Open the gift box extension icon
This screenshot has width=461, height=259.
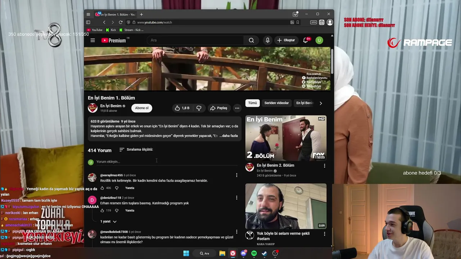pyautogui.click(x=322, y=22)
